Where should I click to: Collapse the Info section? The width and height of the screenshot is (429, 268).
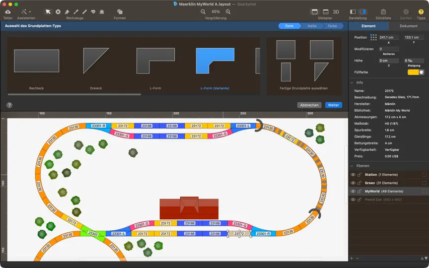pyautogui.click(x=352, y=82)
